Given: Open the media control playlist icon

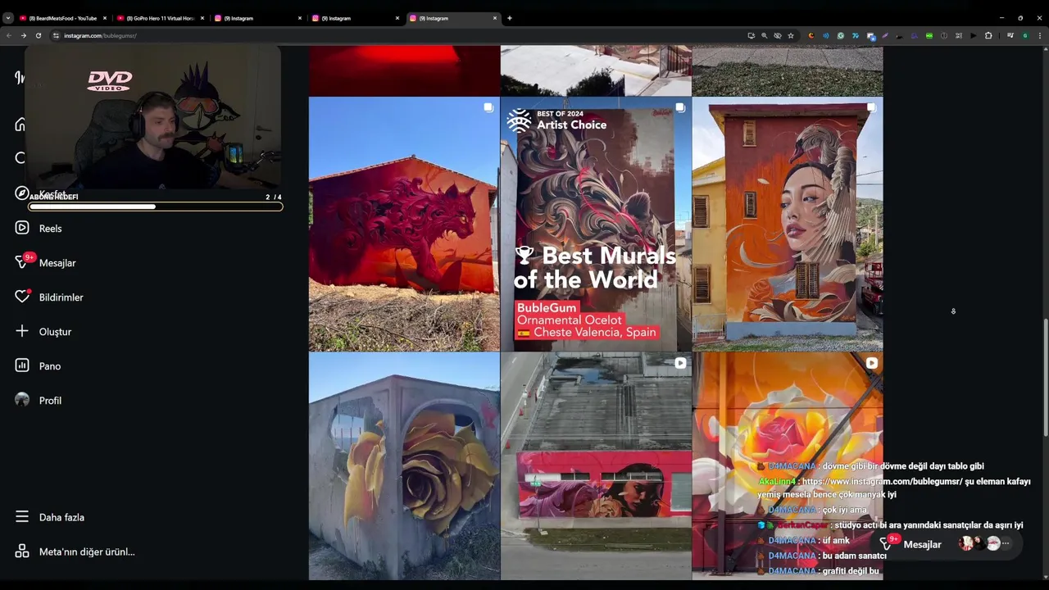Looking at the screenshot, I should (x=1010, y=35).
